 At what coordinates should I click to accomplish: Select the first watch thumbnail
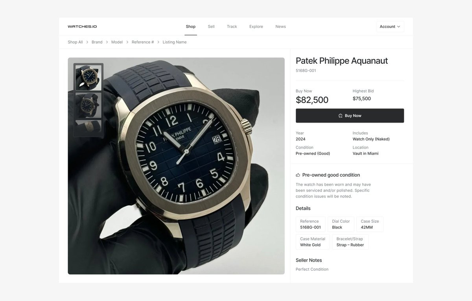coord(88,78)
